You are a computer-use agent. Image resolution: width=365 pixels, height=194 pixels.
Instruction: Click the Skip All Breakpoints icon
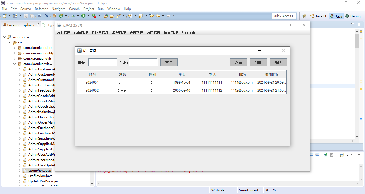47,16
